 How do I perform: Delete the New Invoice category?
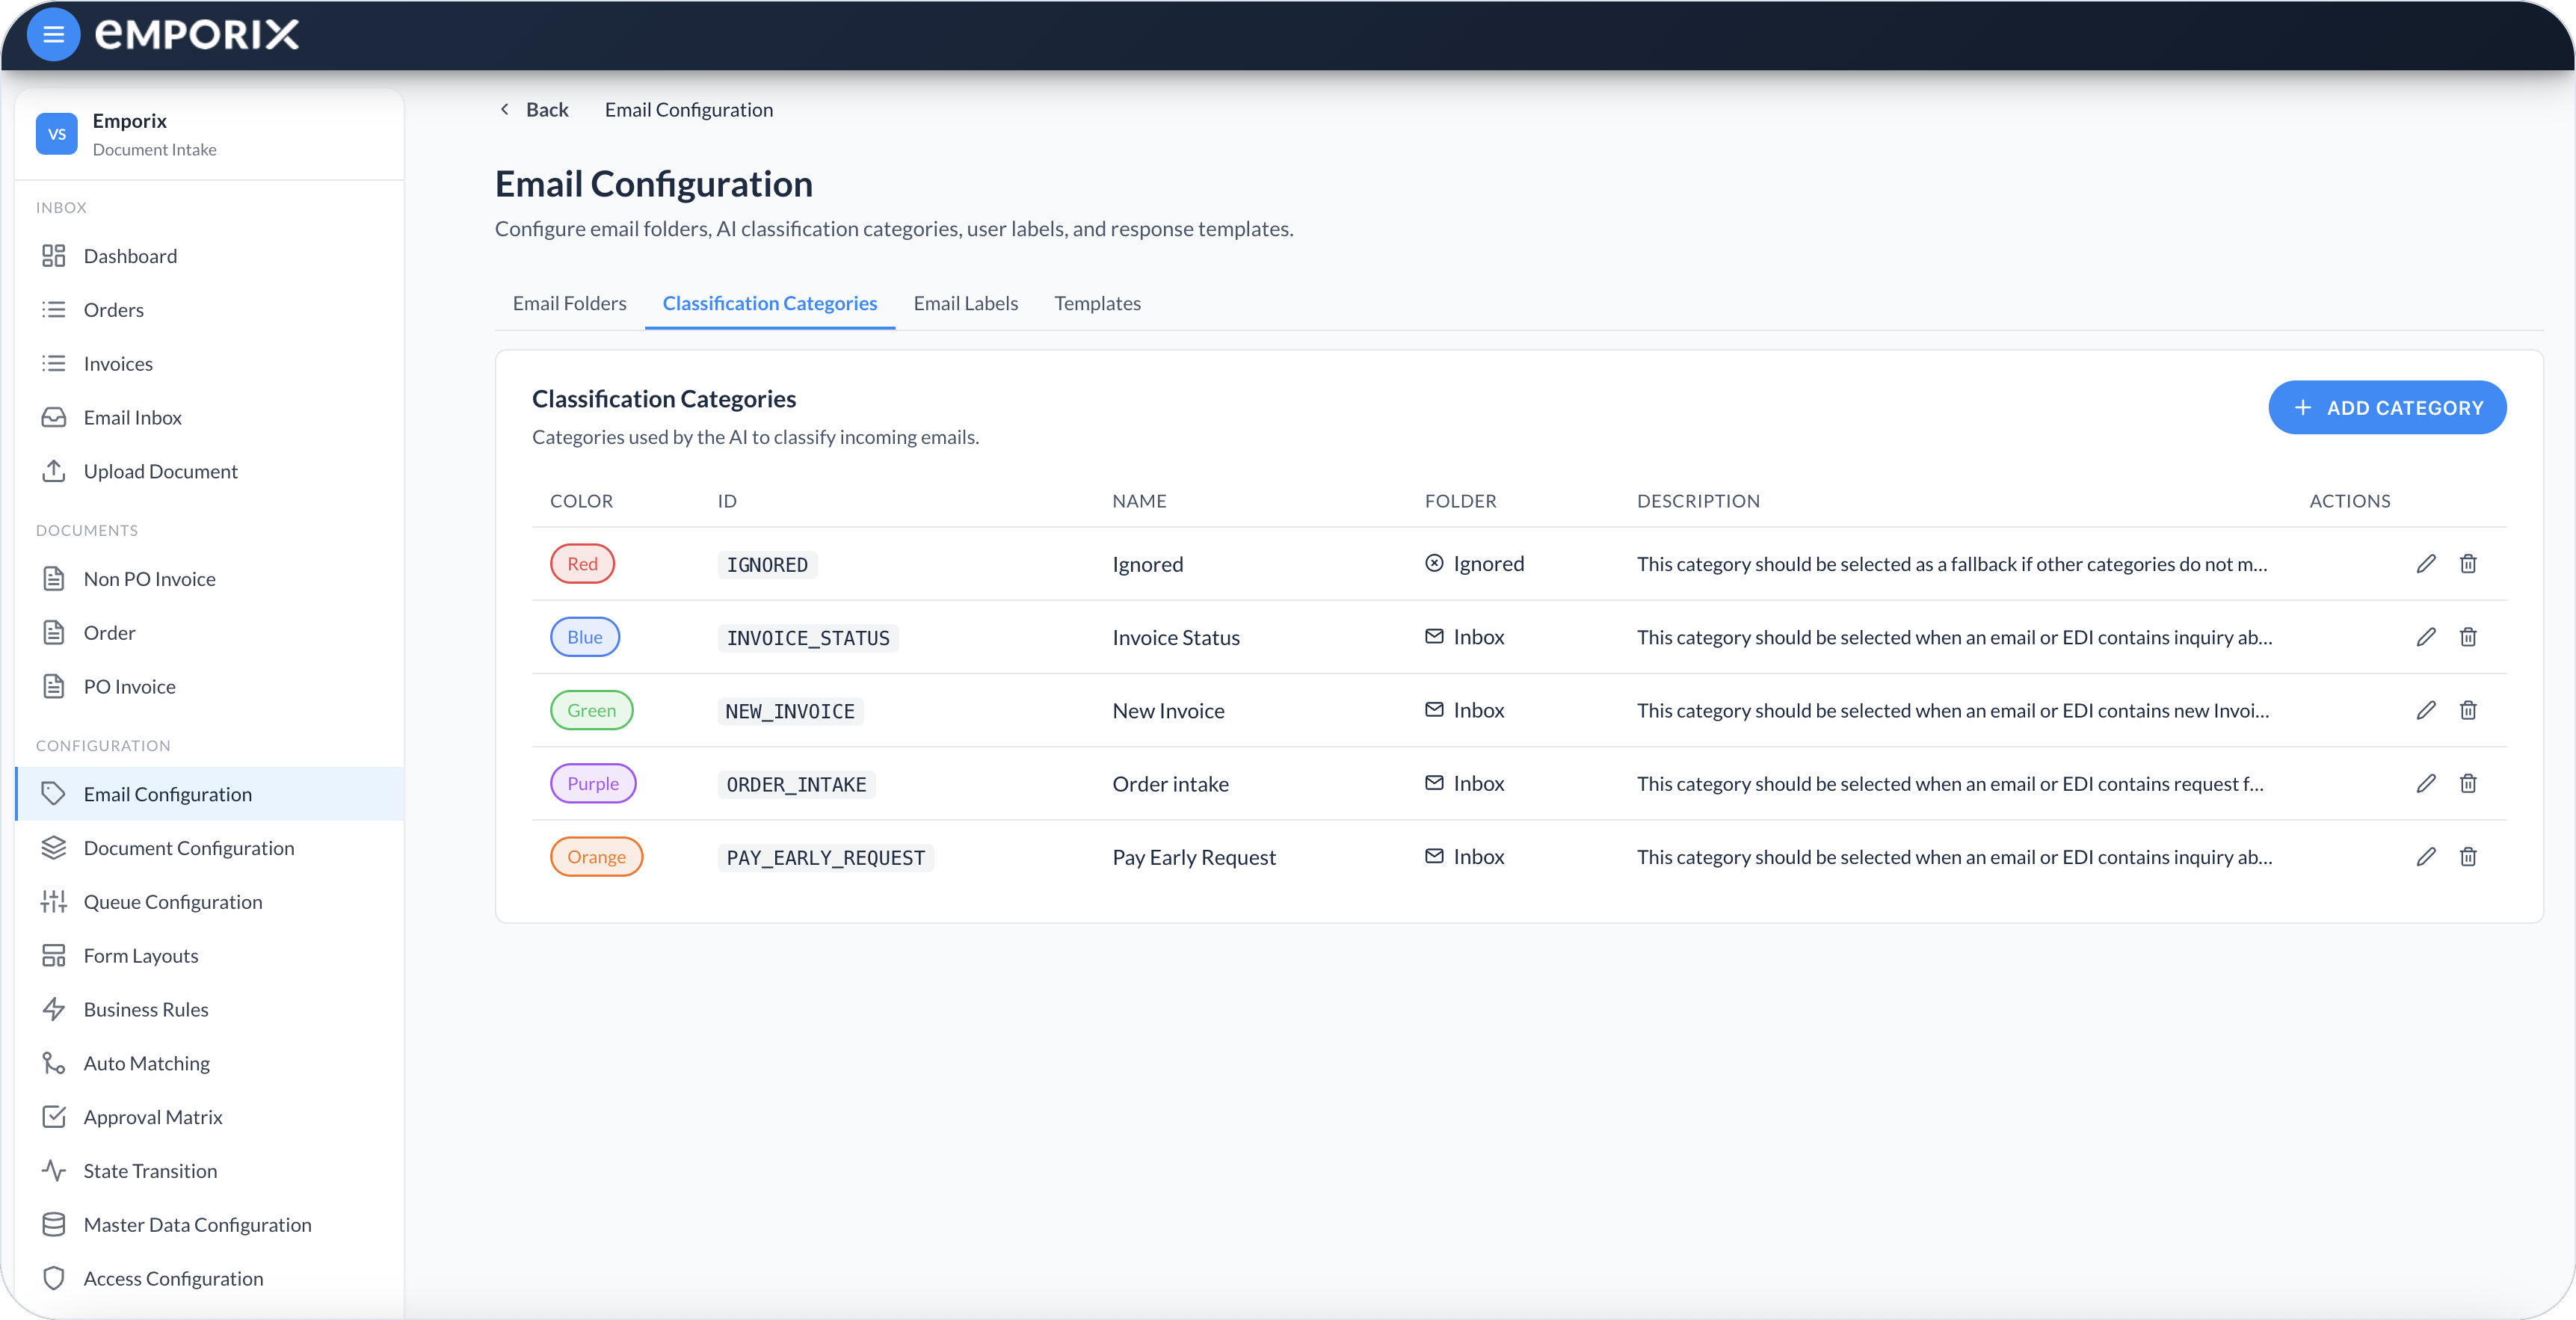(2468, 710)
